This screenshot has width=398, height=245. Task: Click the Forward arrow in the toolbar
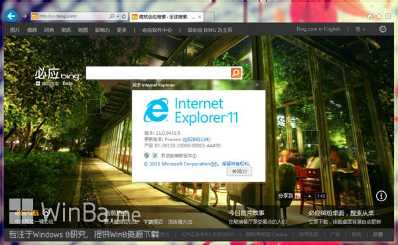[x=25, y=16]
